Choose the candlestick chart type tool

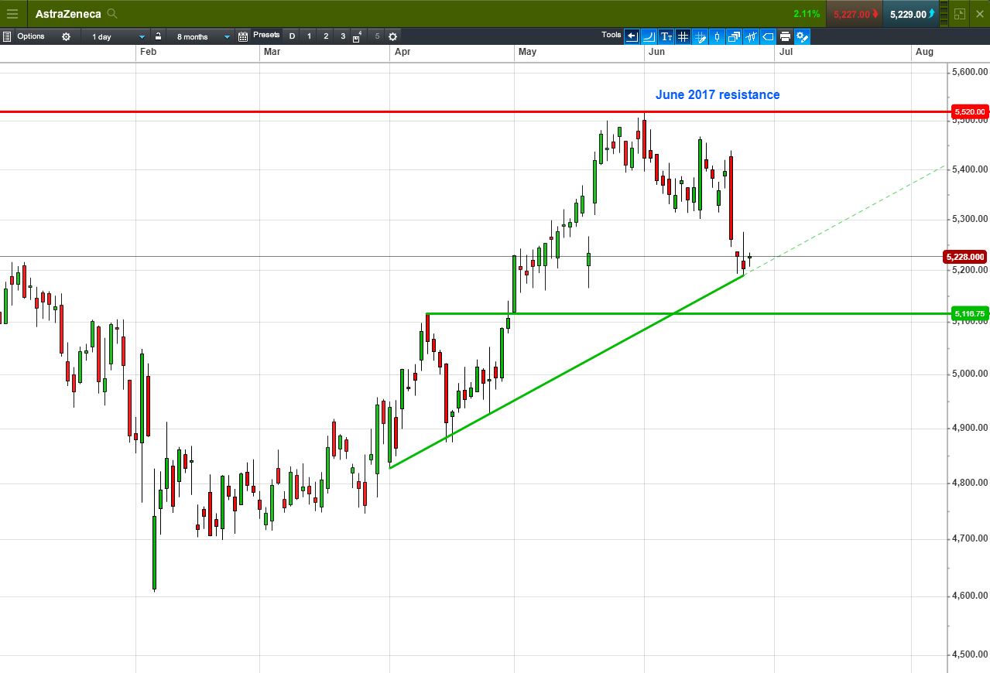click(x=717, y=36)
